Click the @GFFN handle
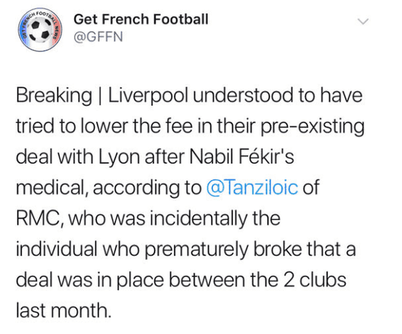Viewport: 402px width, 334px height. point(98,36)
